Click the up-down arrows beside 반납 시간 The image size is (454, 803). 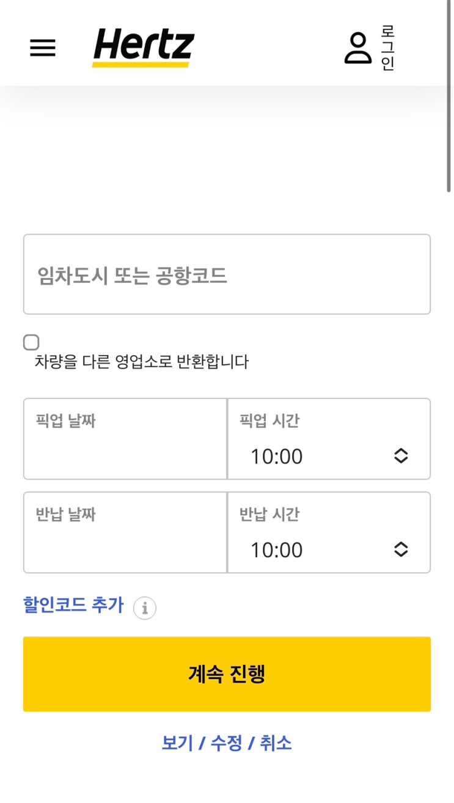coord(401,549)
